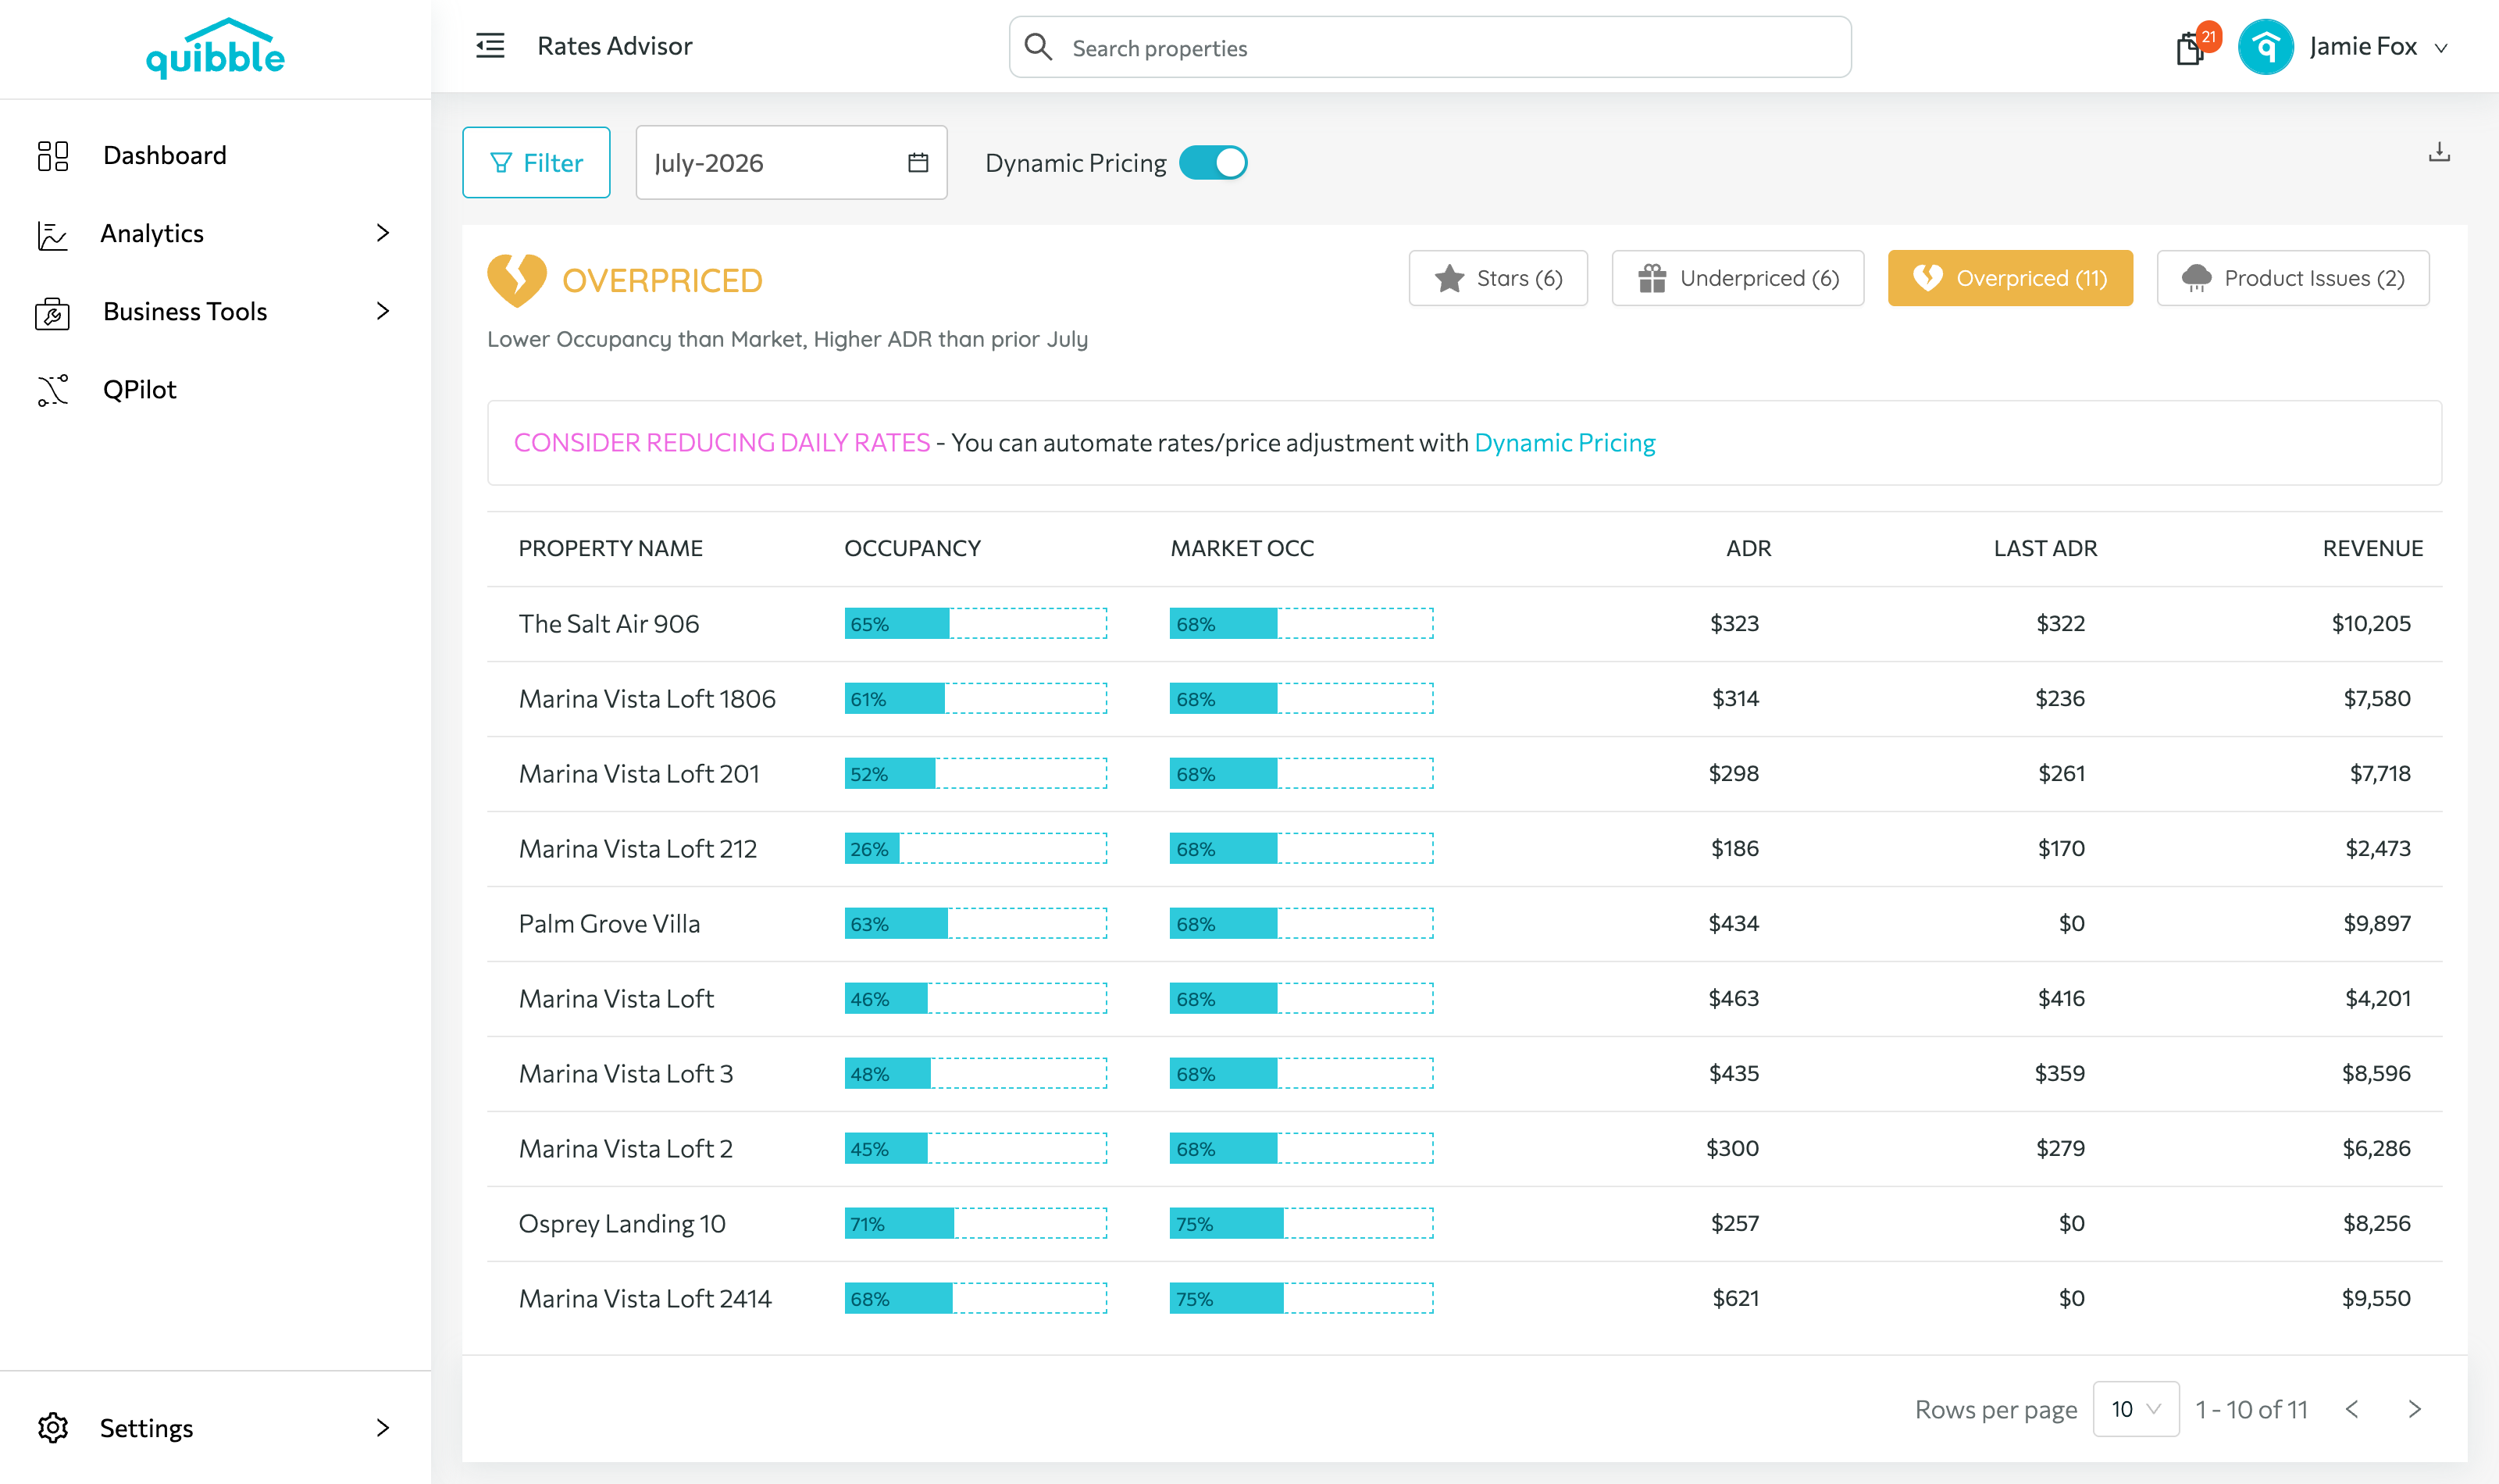Expand the Analytics submenu chevron

coord(383,233)
